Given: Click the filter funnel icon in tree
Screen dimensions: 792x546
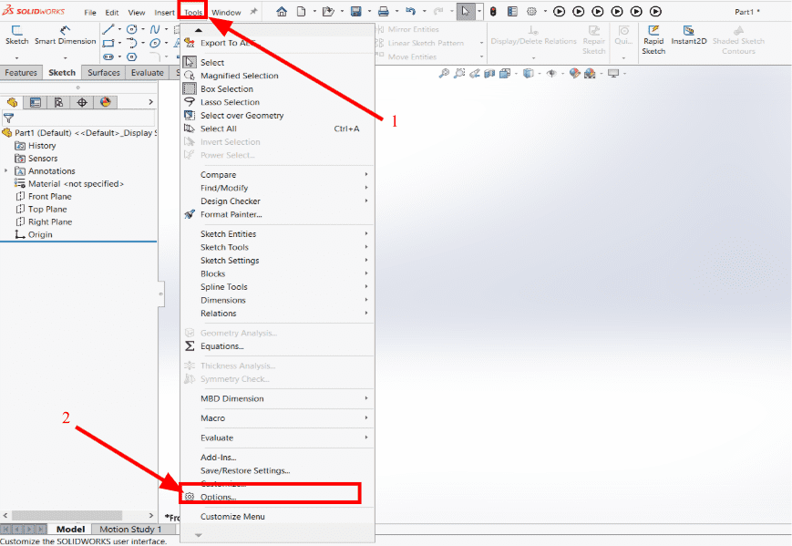Looking at the screenshot, I should coord(8,118).
